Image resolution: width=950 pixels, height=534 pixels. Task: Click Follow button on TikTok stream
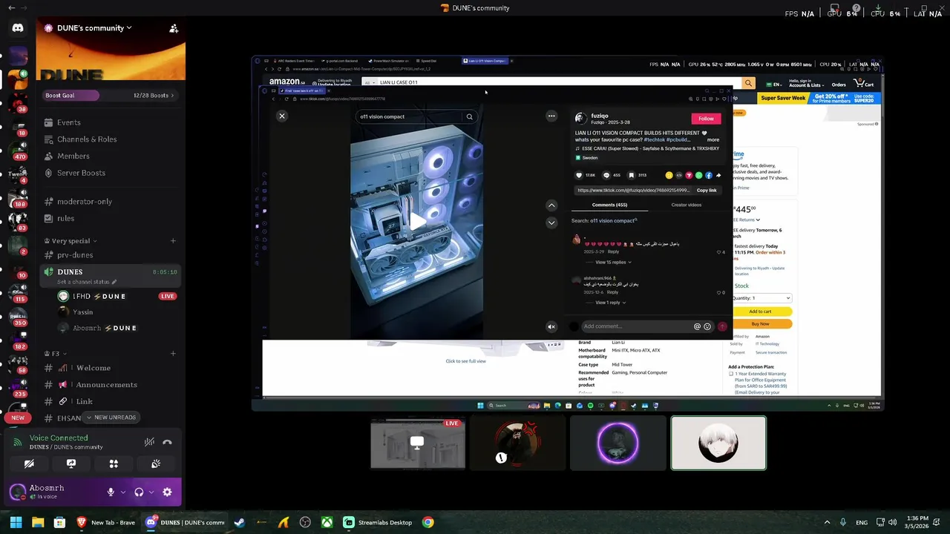point(706,119)
